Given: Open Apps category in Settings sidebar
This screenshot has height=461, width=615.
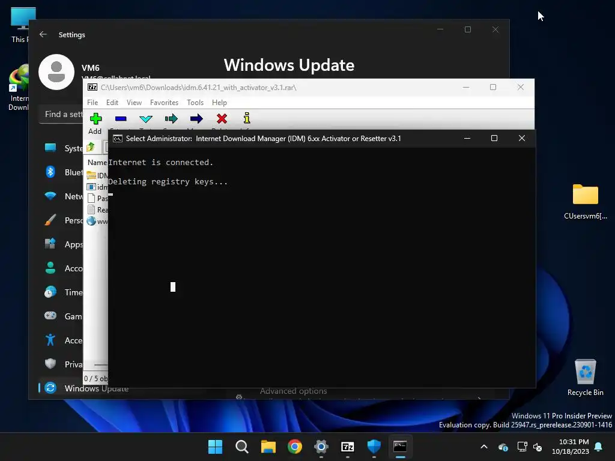Looking at the screenshot, I should [64, 244].
